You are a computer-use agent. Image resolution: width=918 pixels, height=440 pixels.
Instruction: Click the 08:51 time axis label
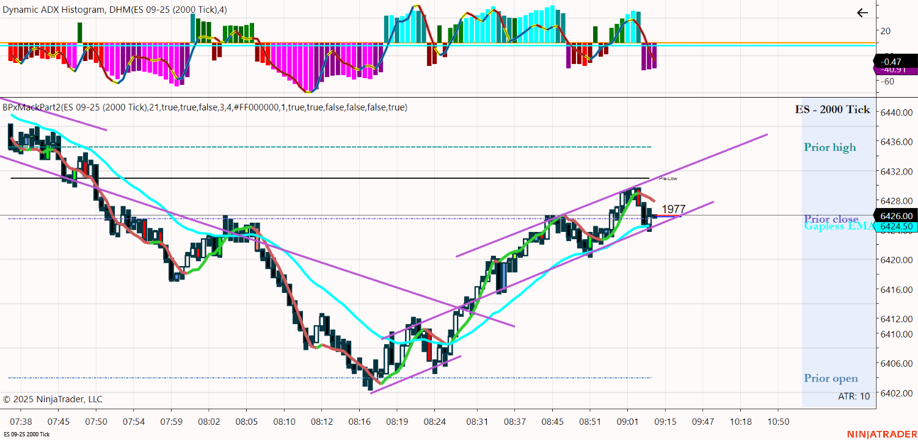coord(589,422)
